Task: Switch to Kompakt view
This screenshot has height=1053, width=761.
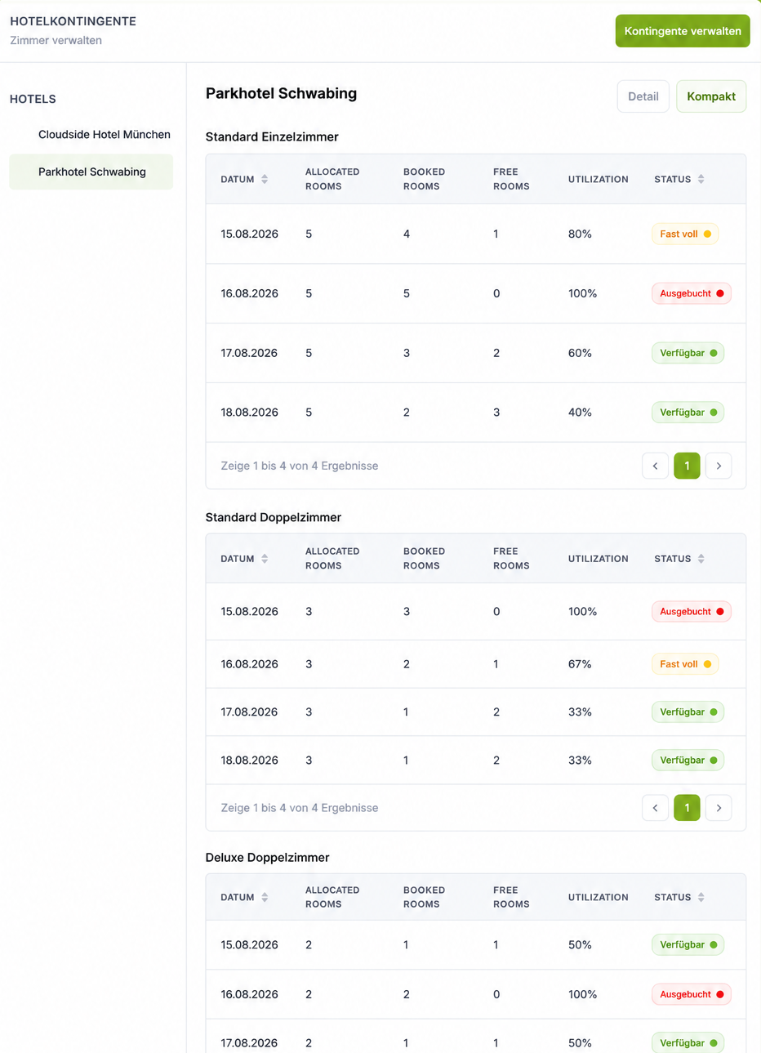Action: 711,96
